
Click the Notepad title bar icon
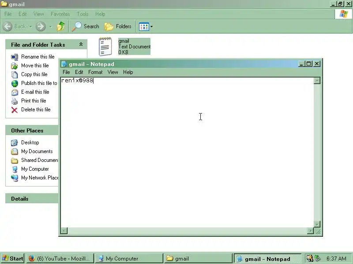pyautogui.click(x=64, y=64)
